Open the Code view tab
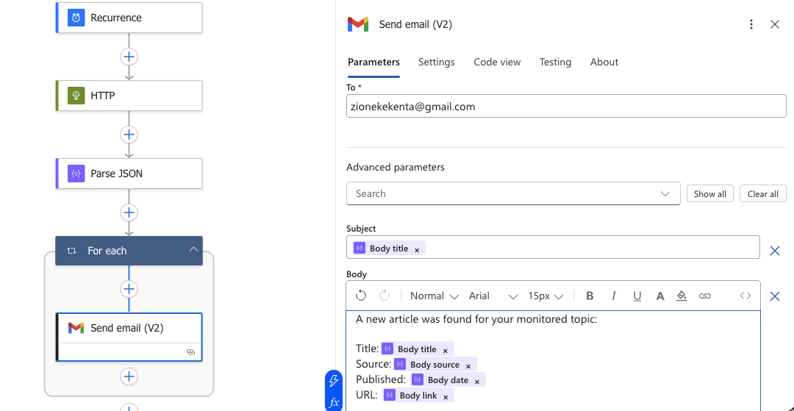The height and width of the screenshot is (411, 794). click(497, 62)
